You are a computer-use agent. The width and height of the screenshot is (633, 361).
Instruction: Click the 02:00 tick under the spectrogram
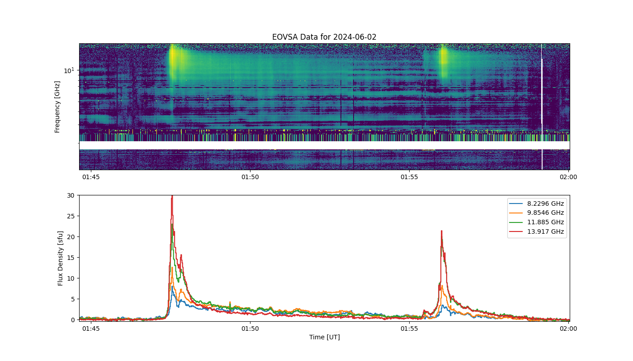568,177
